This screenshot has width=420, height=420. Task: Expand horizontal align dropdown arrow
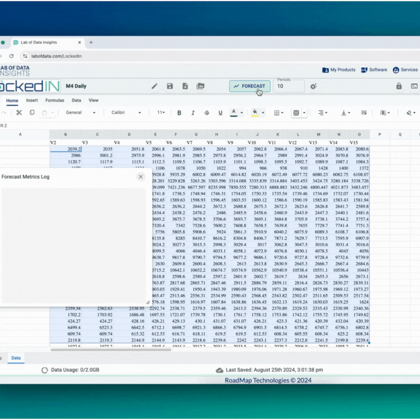coord(326,113)
